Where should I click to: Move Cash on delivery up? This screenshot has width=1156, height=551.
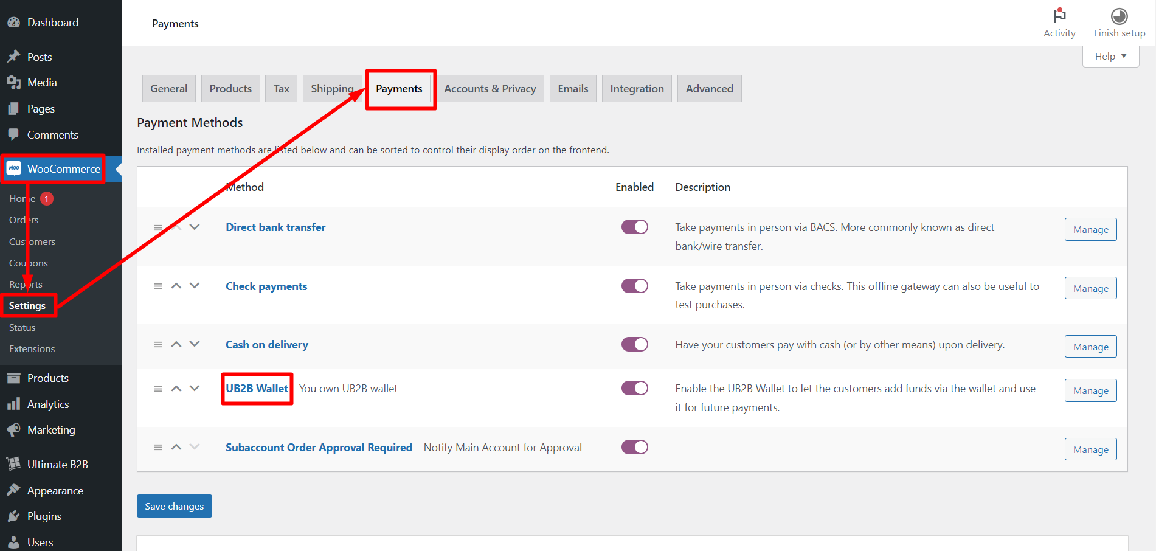176,344
